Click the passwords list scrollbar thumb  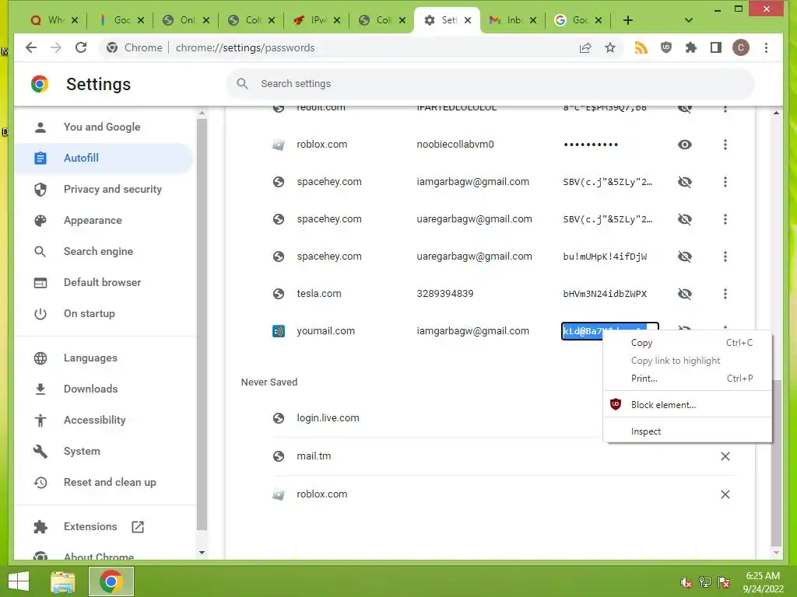(776, 462)
